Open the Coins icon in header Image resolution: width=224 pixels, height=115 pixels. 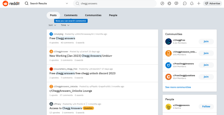pos(169,3)
